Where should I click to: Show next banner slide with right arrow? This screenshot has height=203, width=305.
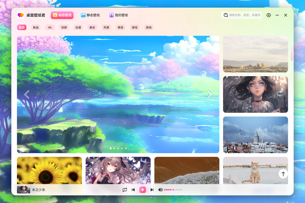[x=209, y=94]
